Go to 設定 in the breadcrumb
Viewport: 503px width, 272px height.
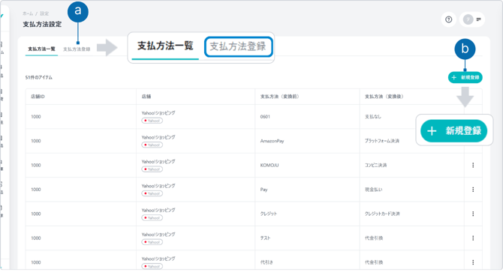click(44, 13)
